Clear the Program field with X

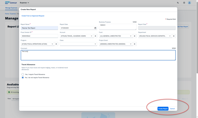pyautogui.click(x=56, y=44)
